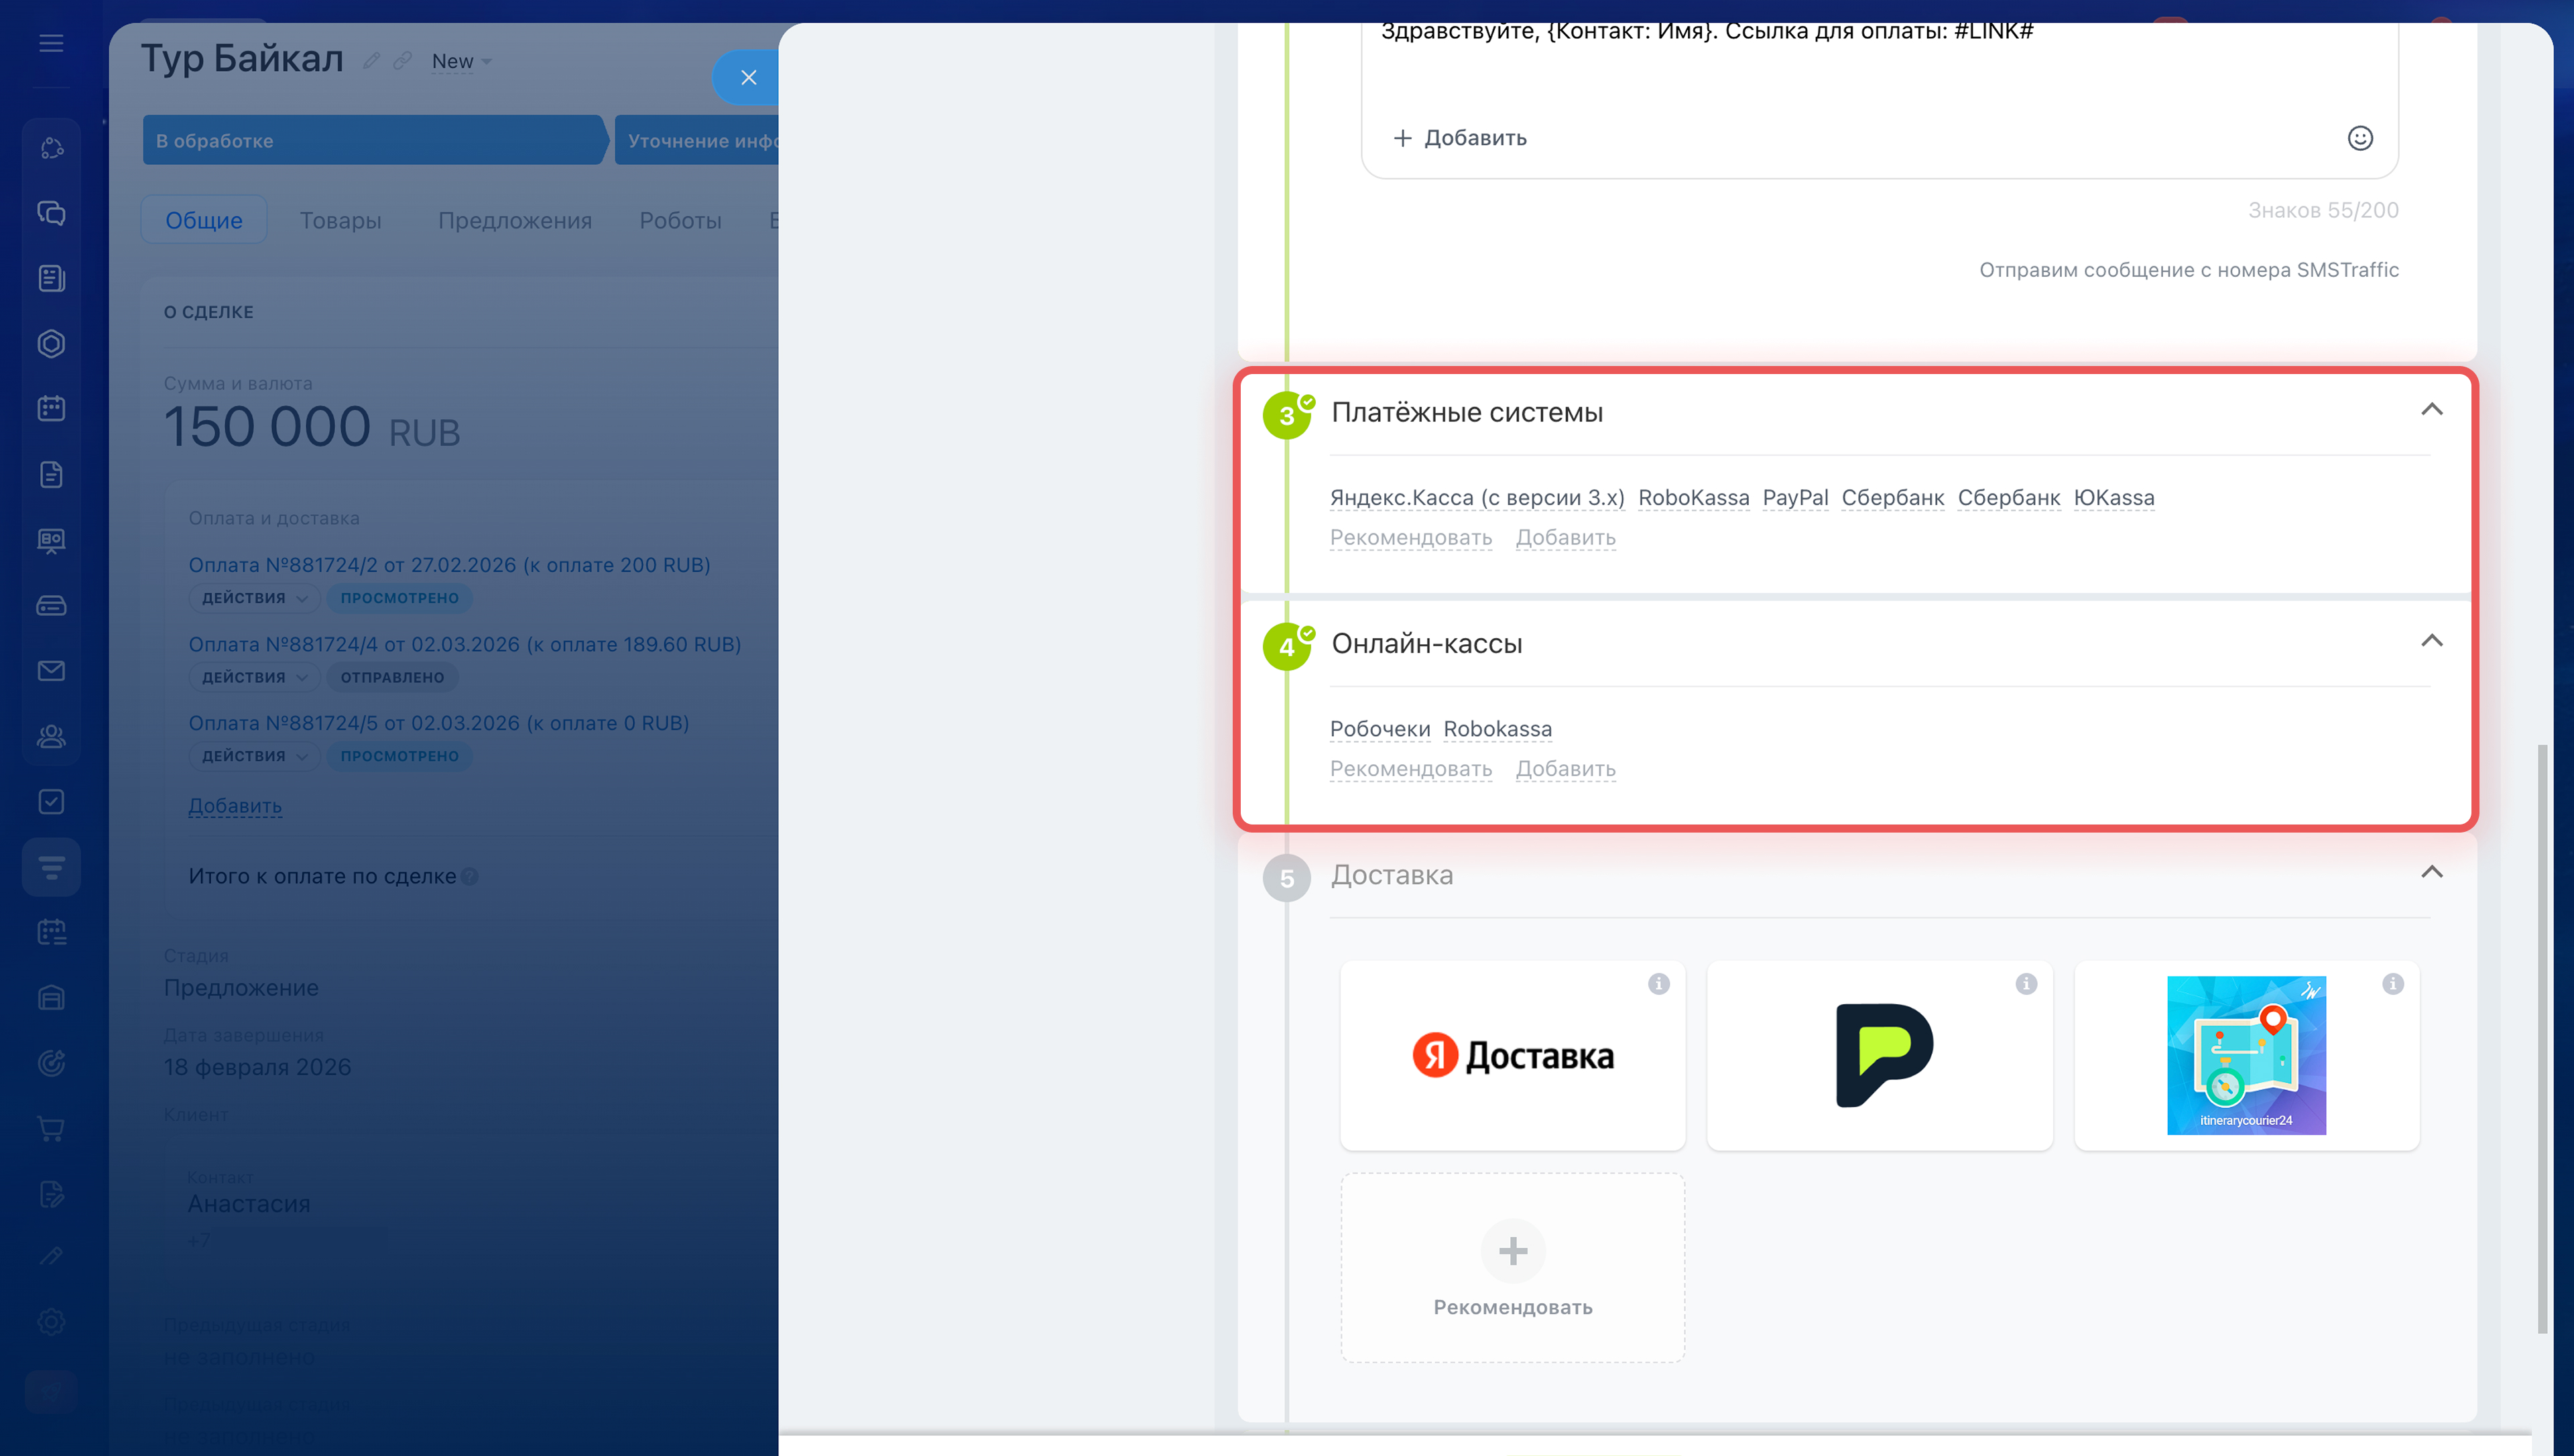Open the mail envelope icon in left sidebar
The image size is (2574, 1456).
click(51, 671)
